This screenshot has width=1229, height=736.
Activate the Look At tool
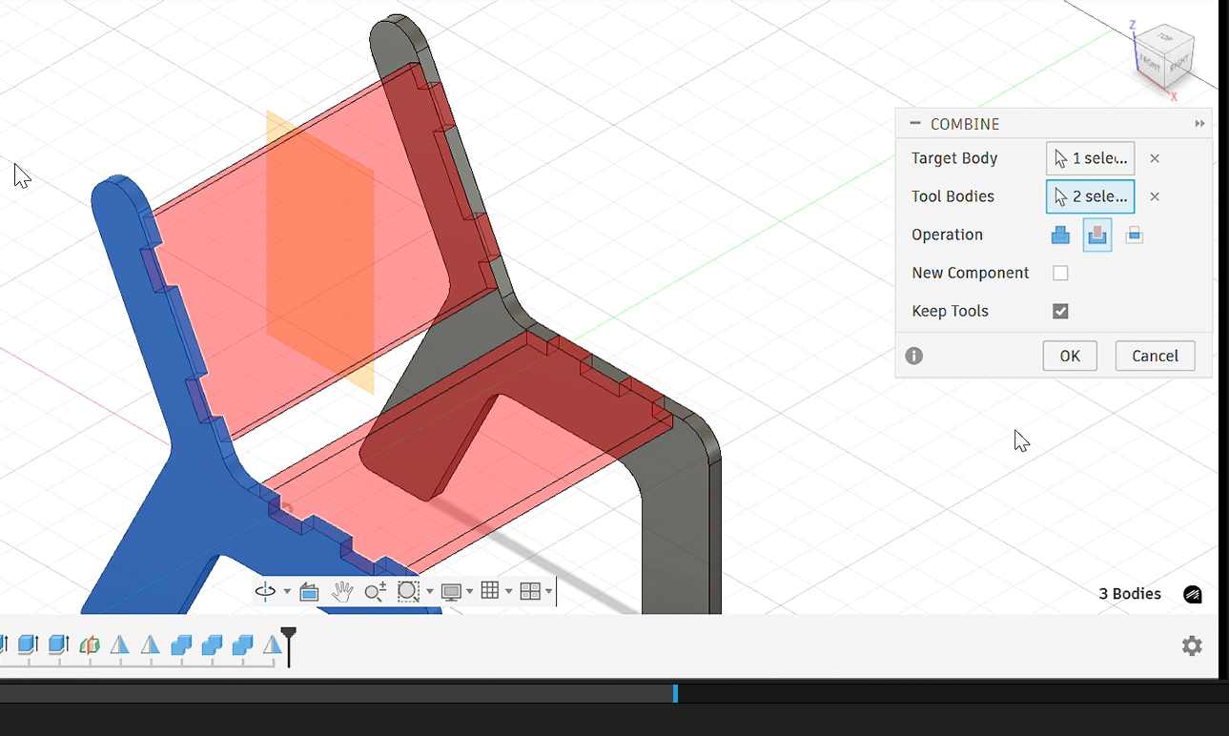[309, 592]
